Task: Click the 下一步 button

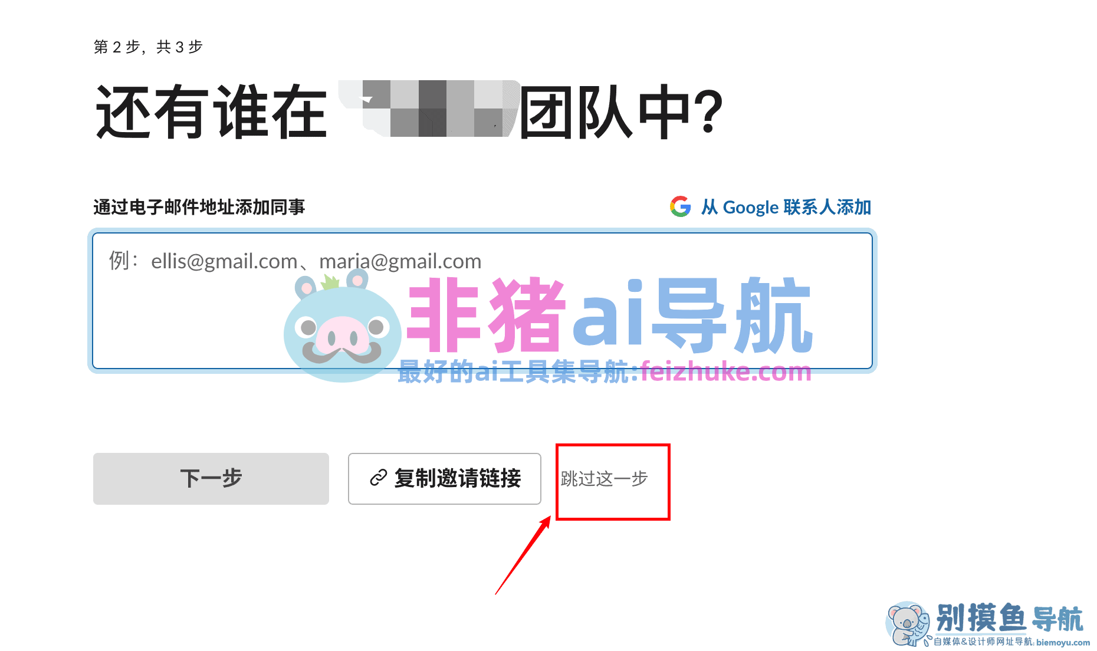Action: tap(211, 478)
